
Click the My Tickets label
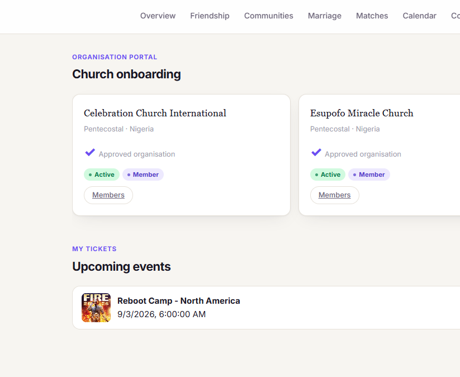pos(94,249)
